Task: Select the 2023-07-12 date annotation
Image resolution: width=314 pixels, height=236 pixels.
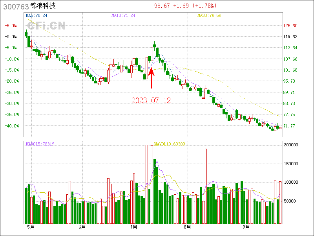Action: [151, 100]
